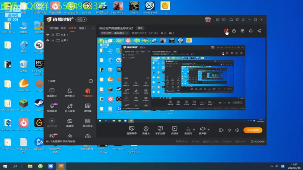Expand the speaker options arrow
Screen dimensions: 303x170
[209, 129]
